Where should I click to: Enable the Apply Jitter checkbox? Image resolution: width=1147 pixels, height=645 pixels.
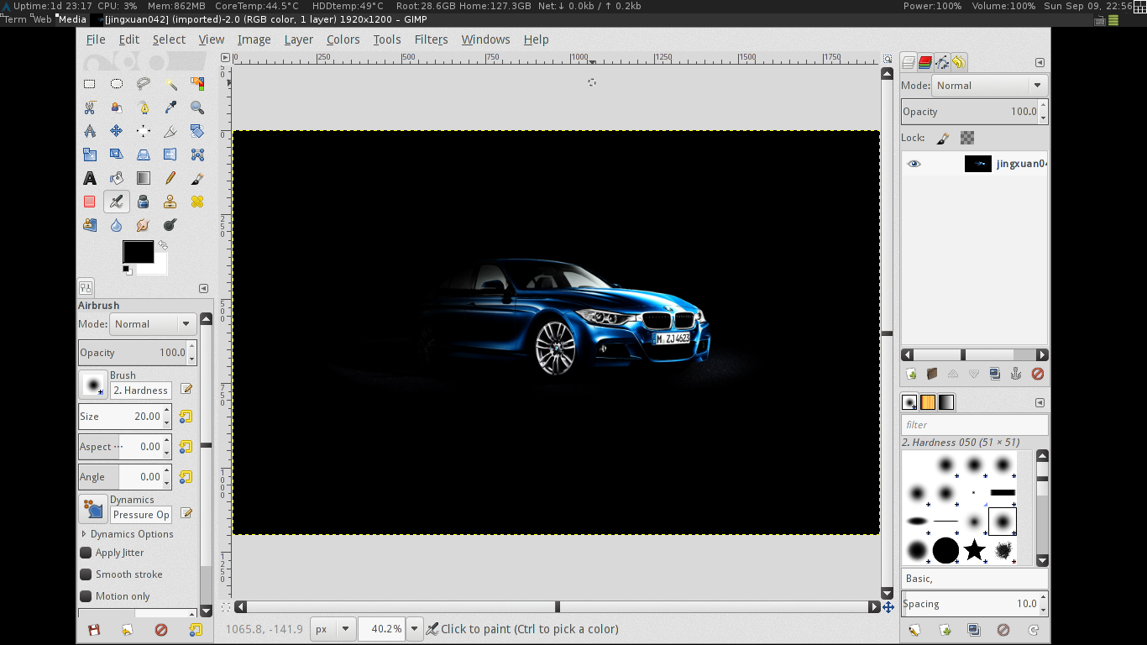(x=86, y=553)
